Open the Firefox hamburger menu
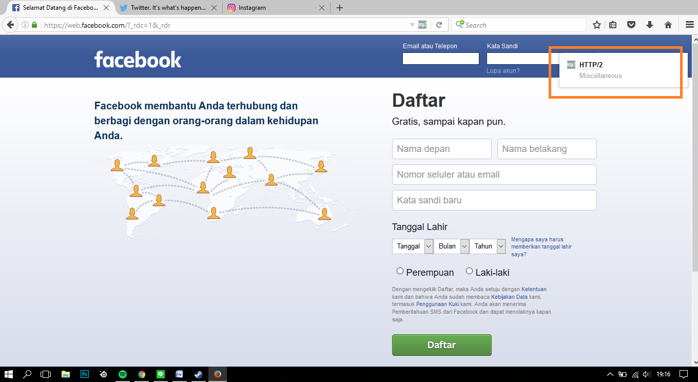 (689, 25)
